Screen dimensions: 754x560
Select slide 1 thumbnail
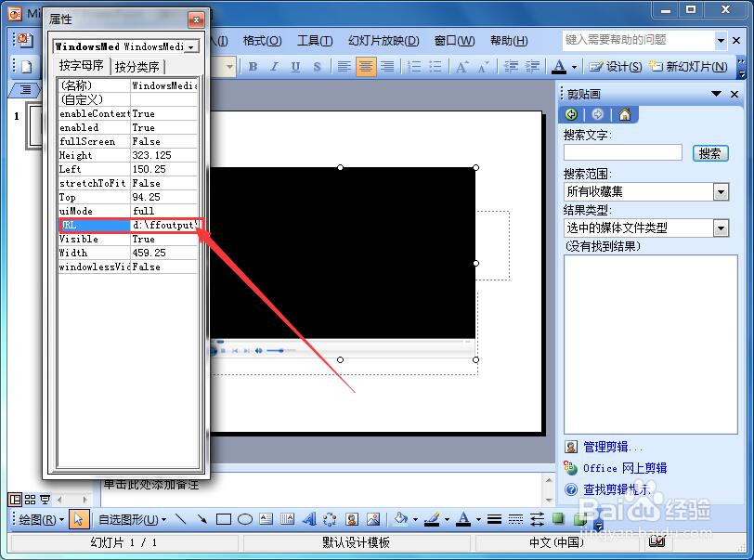[x=34, y=126]
